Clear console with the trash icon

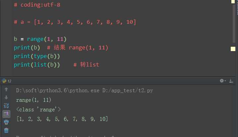[6, 130]
